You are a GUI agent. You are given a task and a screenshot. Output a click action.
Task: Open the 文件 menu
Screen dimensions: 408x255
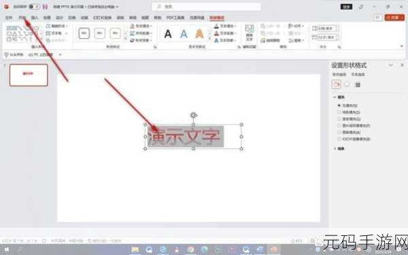coord(9,18)
